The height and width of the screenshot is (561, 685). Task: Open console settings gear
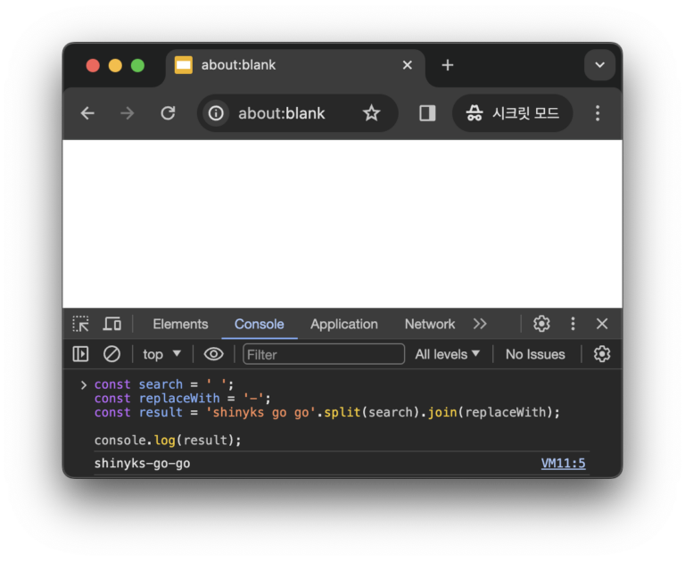pyautogui.click(x=602, y=354)
